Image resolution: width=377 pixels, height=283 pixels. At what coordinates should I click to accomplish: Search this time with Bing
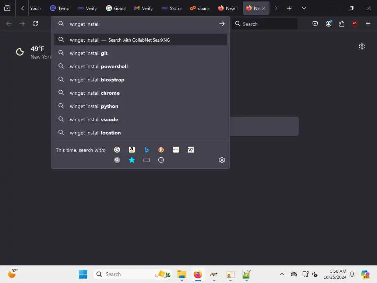coord(147,150)
